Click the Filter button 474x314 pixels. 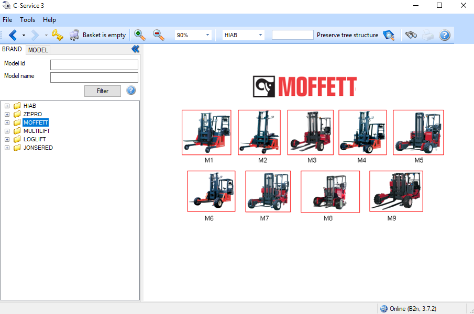coord(103,91)
